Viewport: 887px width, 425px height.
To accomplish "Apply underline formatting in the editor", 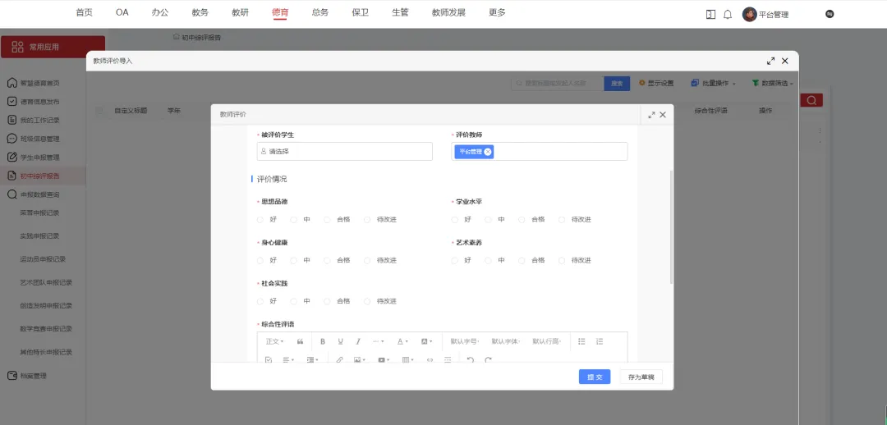I will (x=341, y=341).
